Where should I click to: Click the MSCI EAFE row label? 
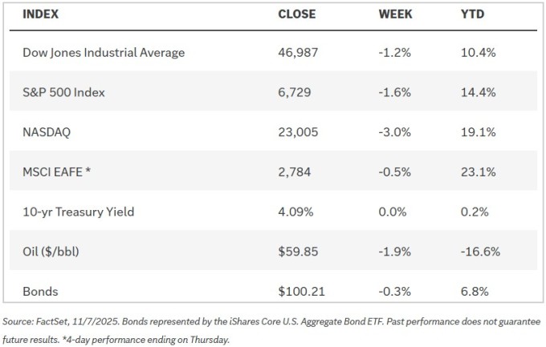pyautogui.click(x=57, y=171)
